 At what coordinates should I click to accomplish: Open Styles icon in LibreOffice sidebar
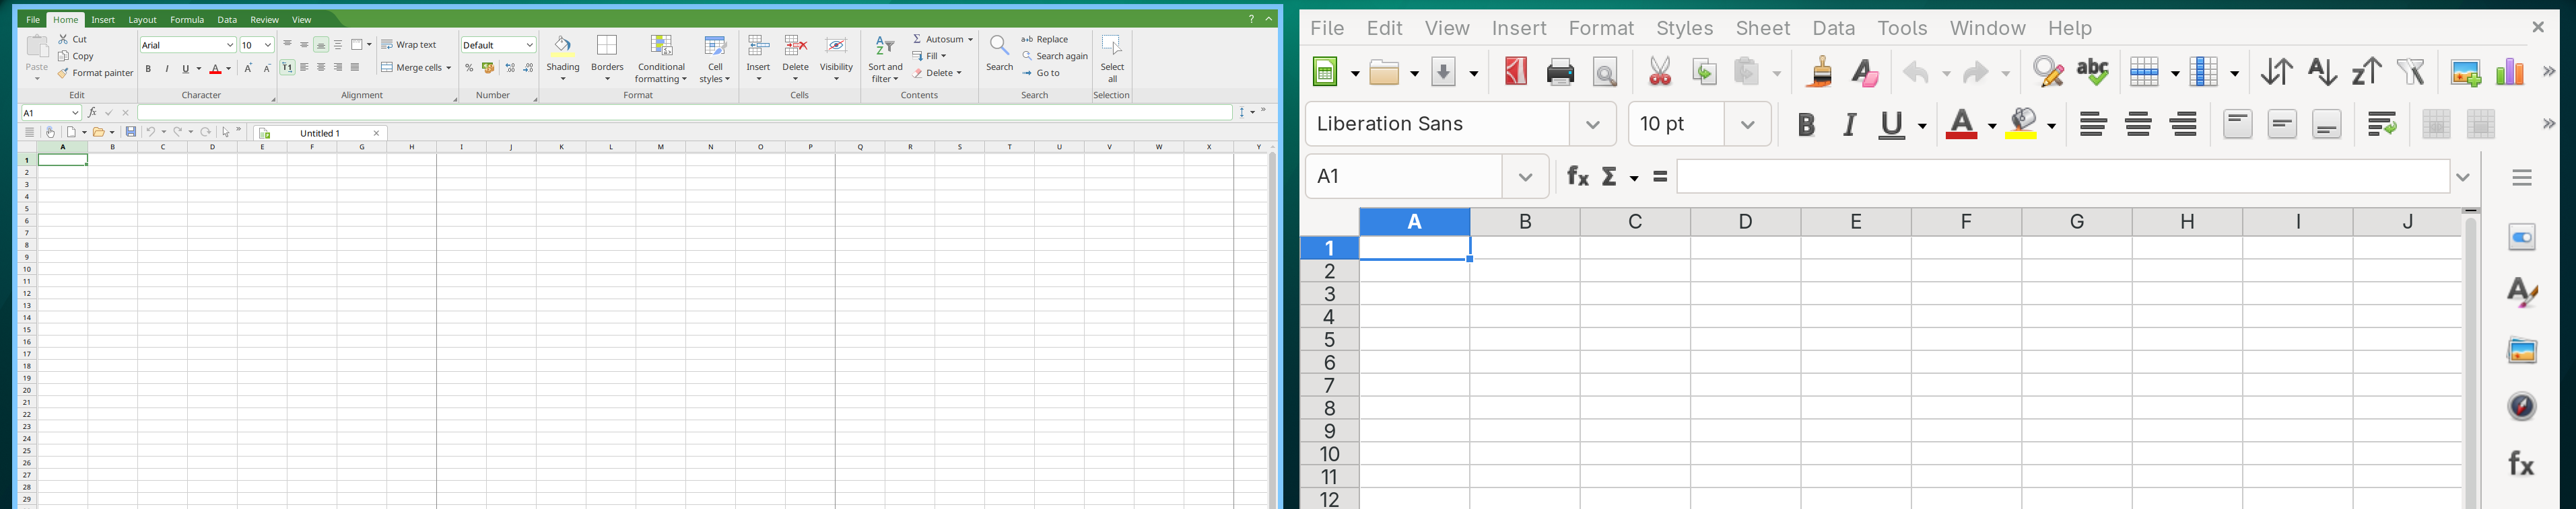(2522, 292)
